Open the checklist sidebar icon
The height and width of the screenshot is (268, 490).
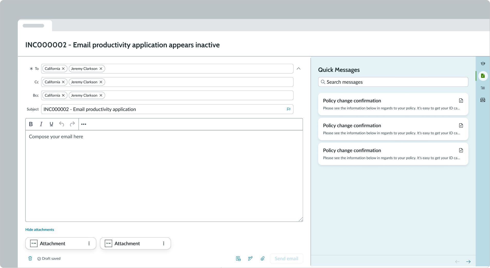pyautogui.click(x=483, y=88)
